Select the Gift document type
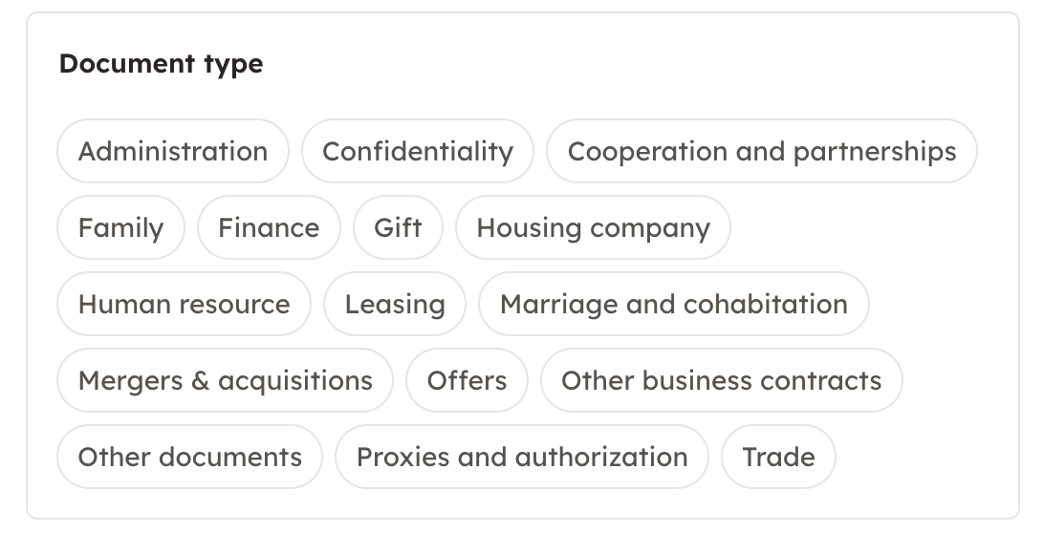Viewport: 1044px width, 533px height. [398, 227]
